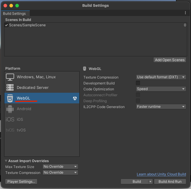Click the Unity logo on the WebGL row

pyautogui.click(x=75, y=98)
